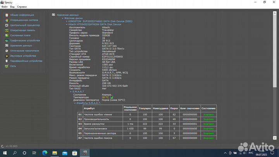The height and width of the screenshot is (157, 279).
Task: Select the Частота ошибок чтения row
Action: click(147, 115)
